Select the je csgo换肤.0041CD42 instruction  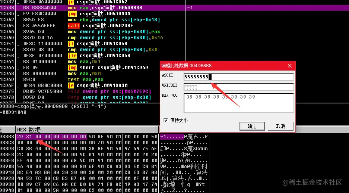coord(98,2)
